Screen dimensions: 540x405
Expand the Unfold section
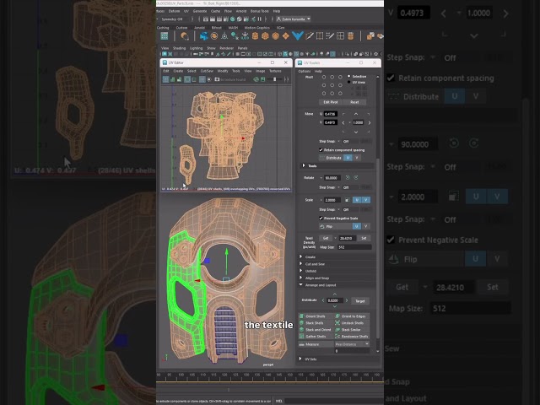[300, 271]
